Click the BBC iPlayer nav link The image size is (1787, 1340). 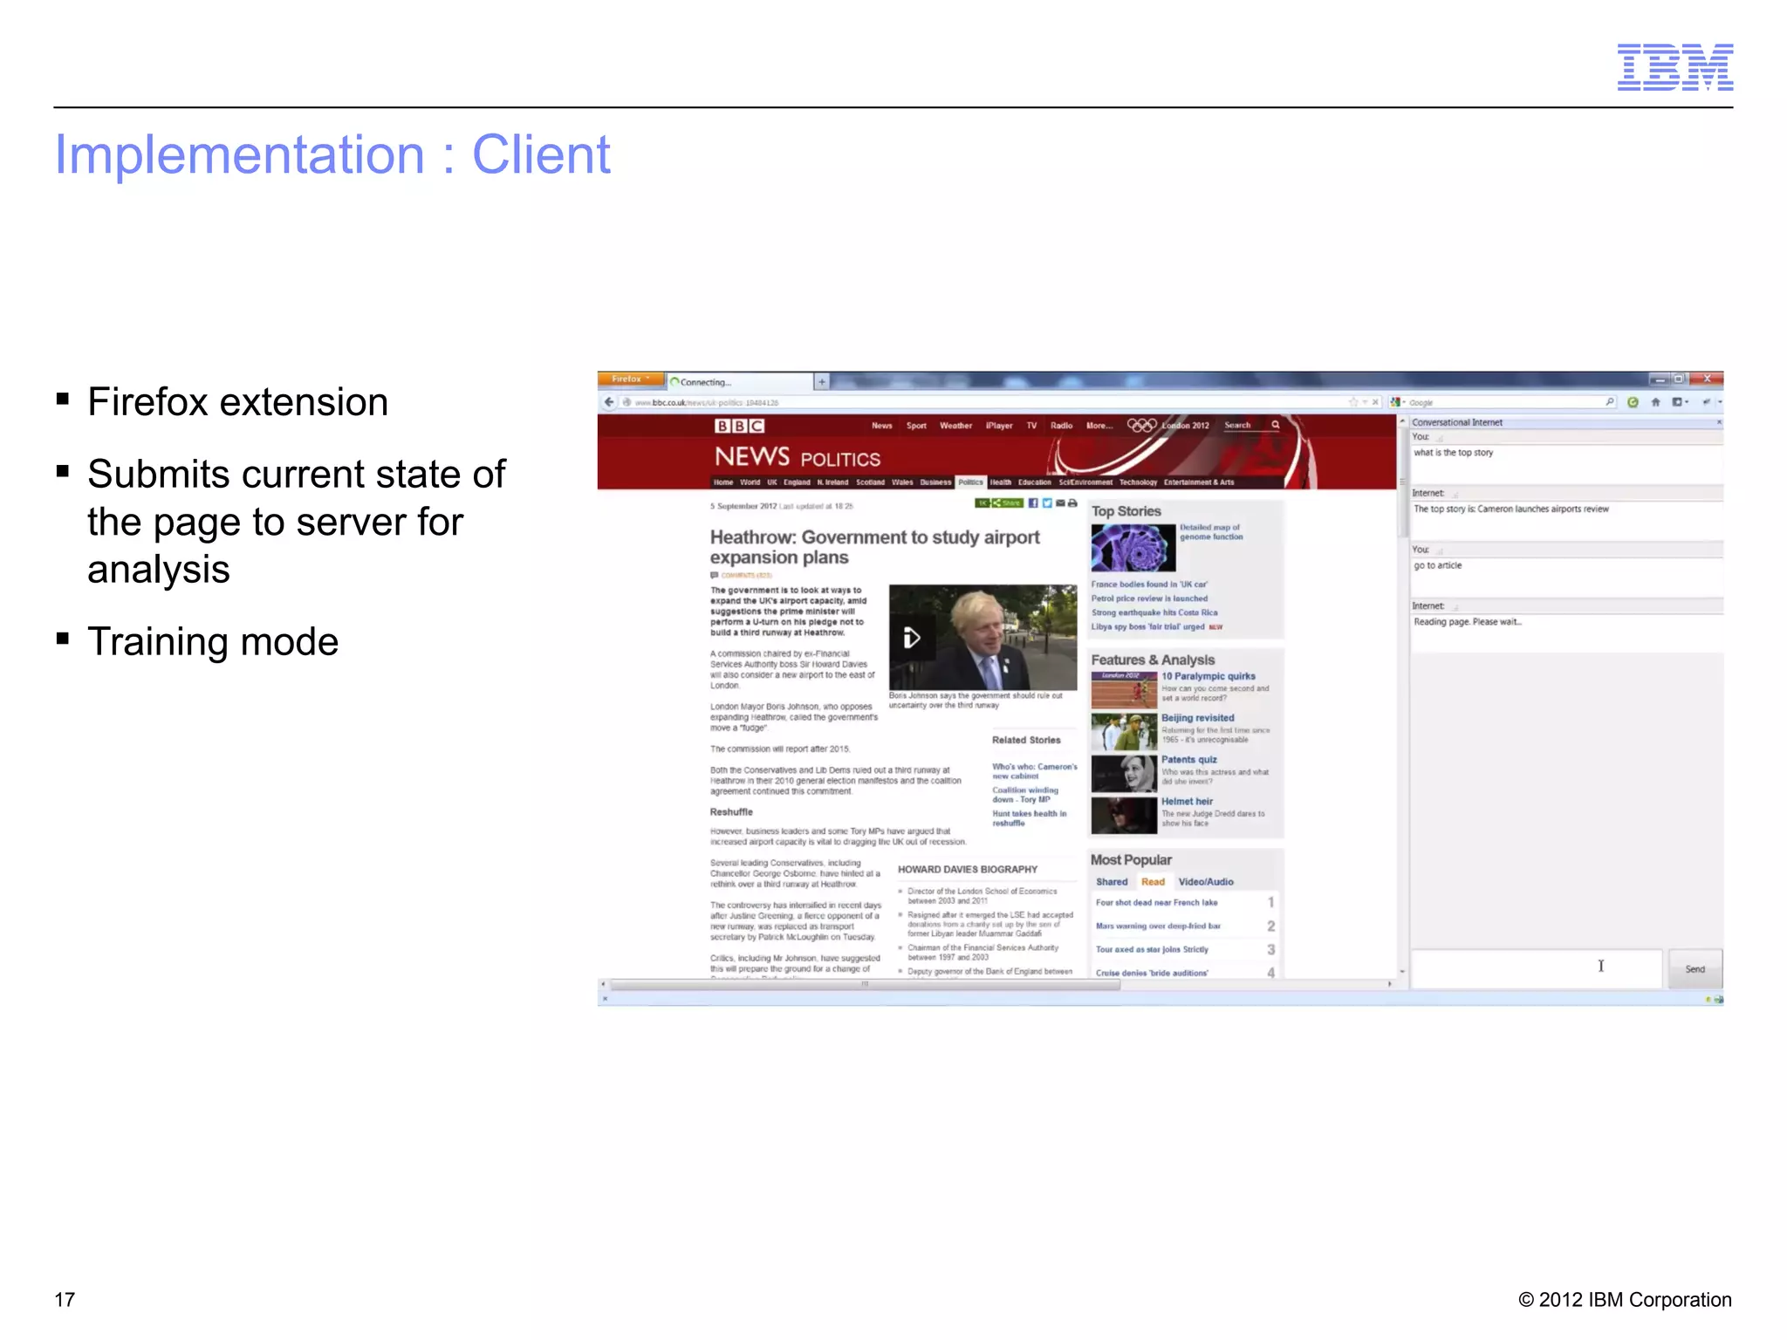[x=999, y=426]
